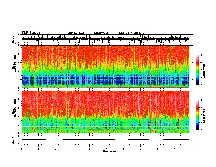Click the "ch.3(V)" axis label
216x167 pixels.
[13, 140]
